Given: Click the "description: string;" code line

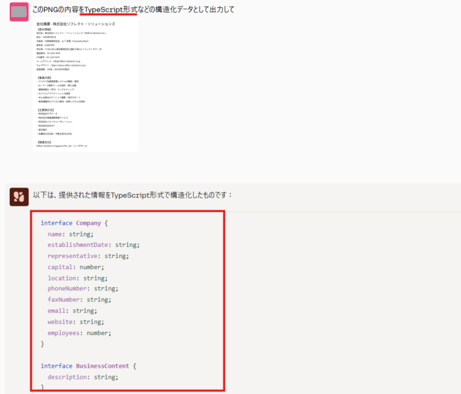Looking at the screenshot, I should point(83,377).
